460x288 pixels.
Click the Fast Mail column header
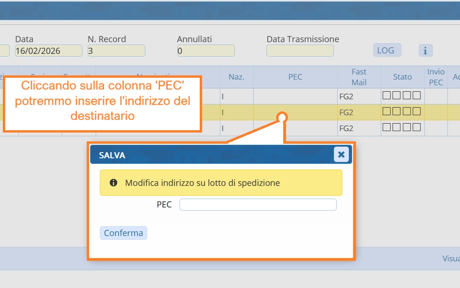tap(359, 77)
